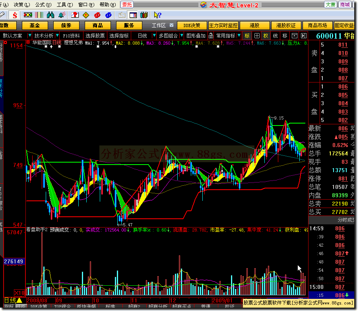This screenshot has height=312, width=359.
Task: Expand the 技术分析 dropdown arrow
Action: 58,35
